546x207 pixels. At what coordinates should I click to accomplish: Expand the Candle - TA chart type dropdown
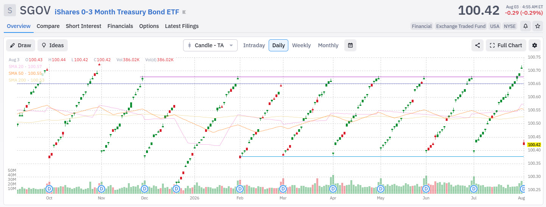[210, 45]
